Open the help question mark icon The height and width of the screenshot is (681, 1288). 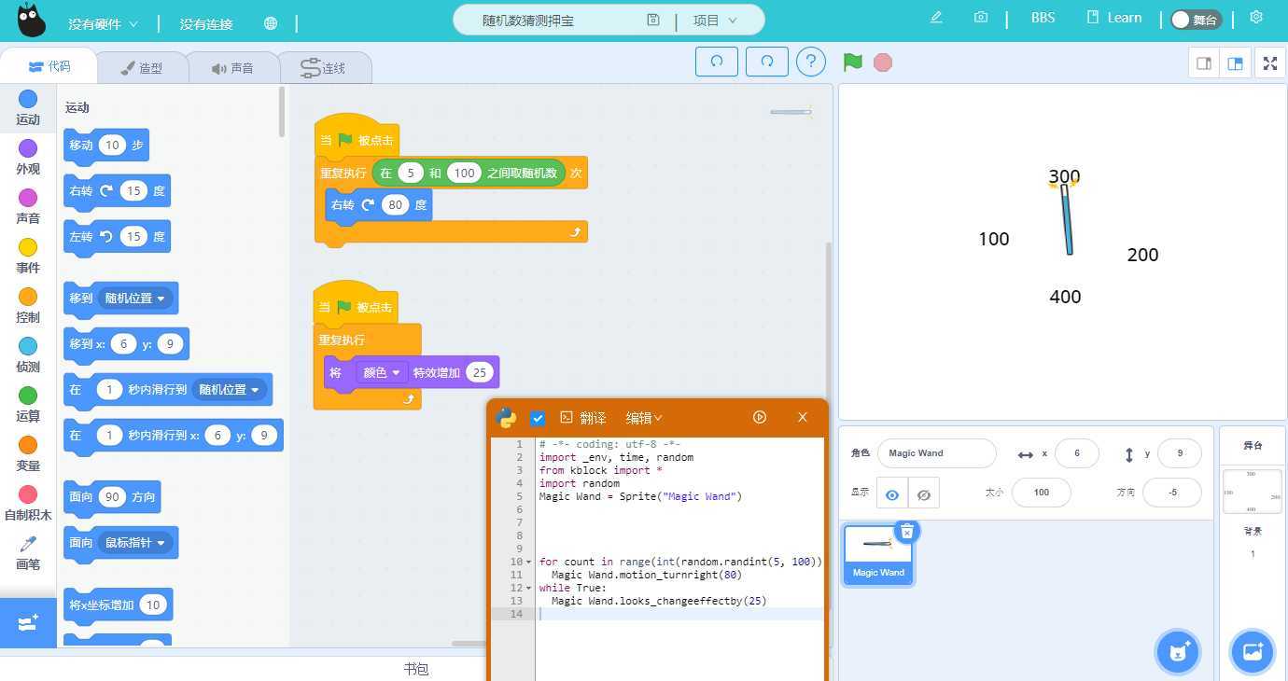pos(810,62)
